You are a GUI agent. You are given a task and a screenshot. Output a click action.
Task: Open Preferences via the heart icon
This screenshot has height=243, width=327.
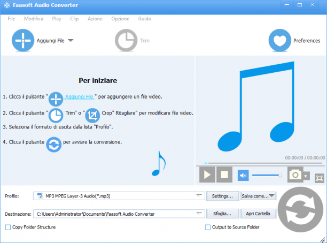coord(279,40)
